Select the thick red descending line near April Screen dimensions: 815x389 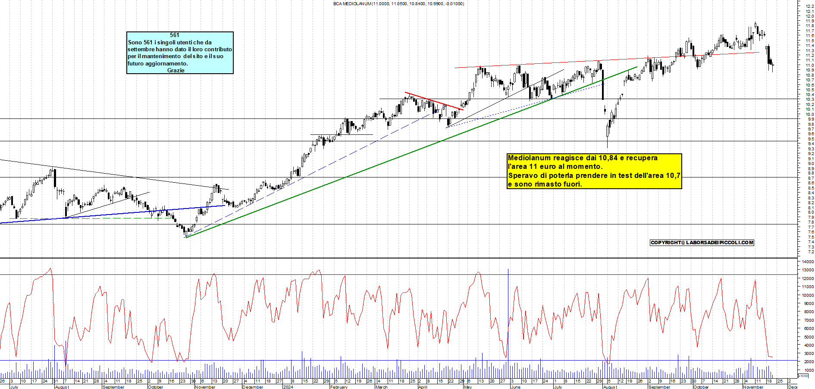click(x=434, y=101)
